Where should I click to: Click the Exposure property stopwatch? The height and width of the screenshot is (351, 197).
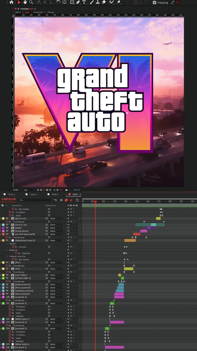[16, 253]
